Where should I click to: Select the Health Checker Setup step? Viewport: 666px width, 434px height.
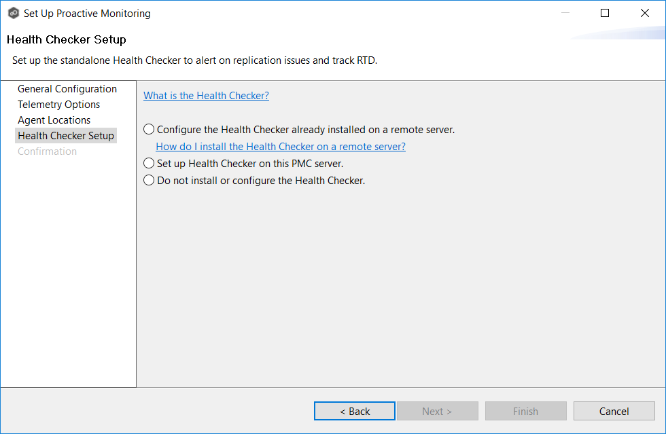(x=66, y=135)
